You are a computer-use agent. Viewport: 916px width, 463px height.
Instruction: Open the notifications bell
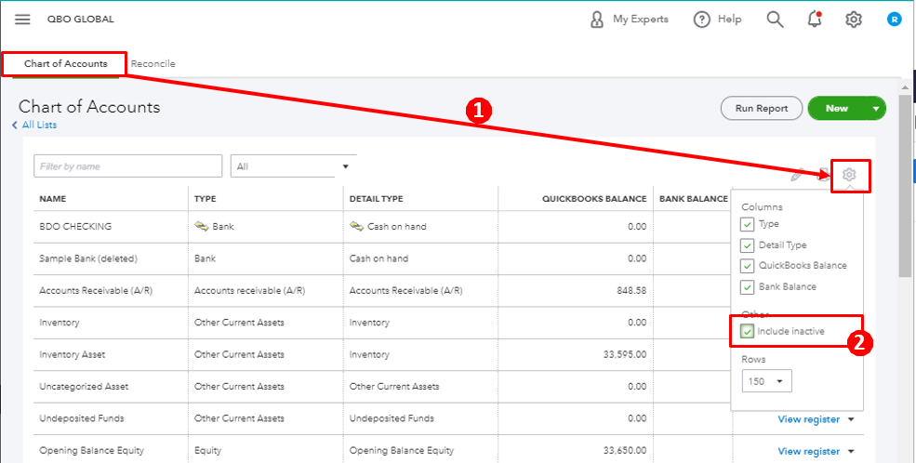click(815, 20)
